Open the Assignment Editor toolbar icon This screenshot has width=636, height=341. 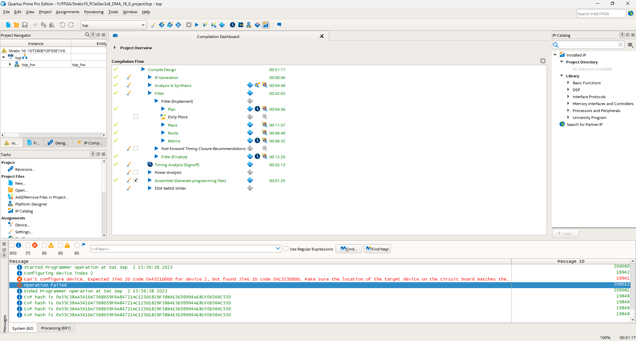(x=153, y=24)
